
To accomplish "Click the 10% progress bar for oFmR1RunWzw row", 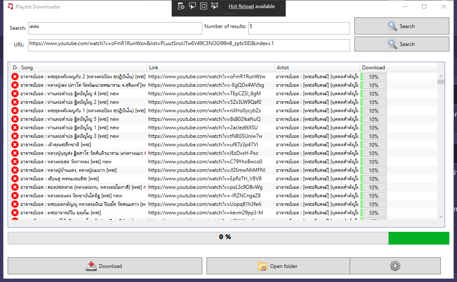I will pos(374,77).
